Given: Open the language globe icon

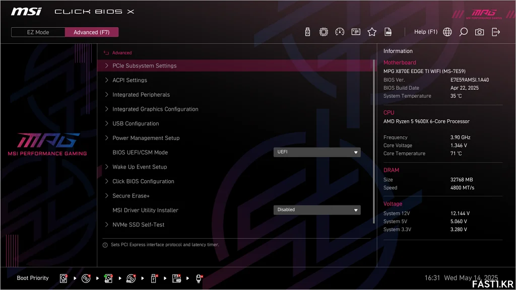Looking at the screenshot, I should click(447, 32).
